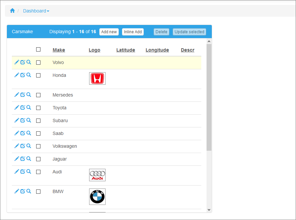Click the edit pencil icon for BMW
Viewport: 296px width, 220px height.
click(16, 191)
